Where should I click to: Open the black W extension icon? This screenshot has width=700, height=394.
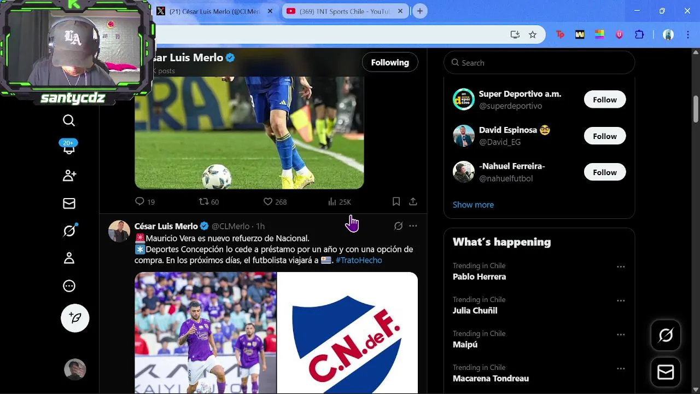tap(580, 34)
